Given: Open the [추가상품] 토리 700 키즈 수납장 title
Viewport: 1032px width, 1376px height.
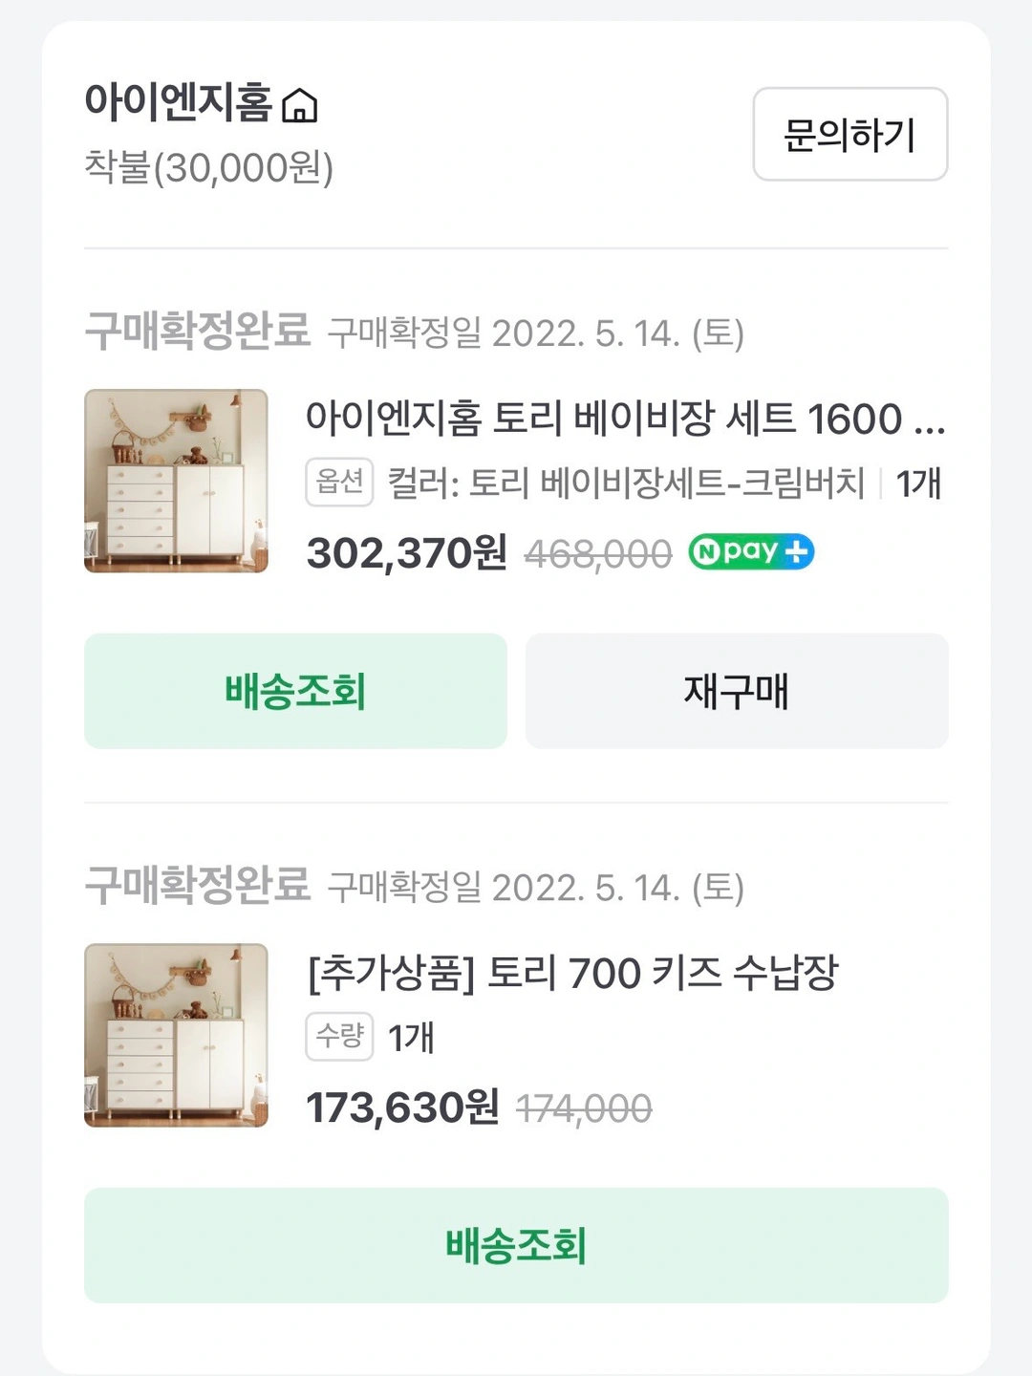Looking at the screenshot, I should point(571,974).
